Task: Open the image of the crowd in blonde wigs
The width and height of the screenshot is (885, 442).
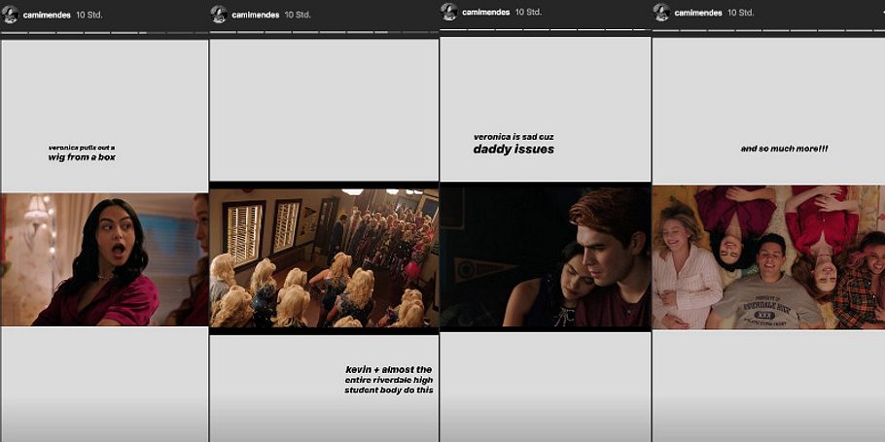Action: 324,257
